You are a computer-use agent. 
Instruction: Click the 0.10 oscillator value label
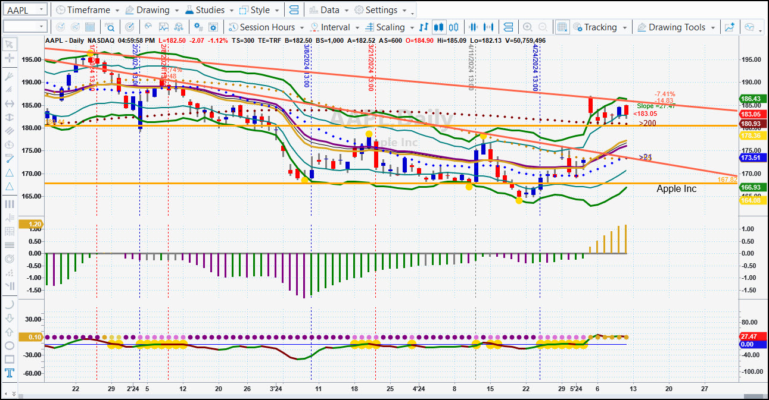click(x=30, y=337)
